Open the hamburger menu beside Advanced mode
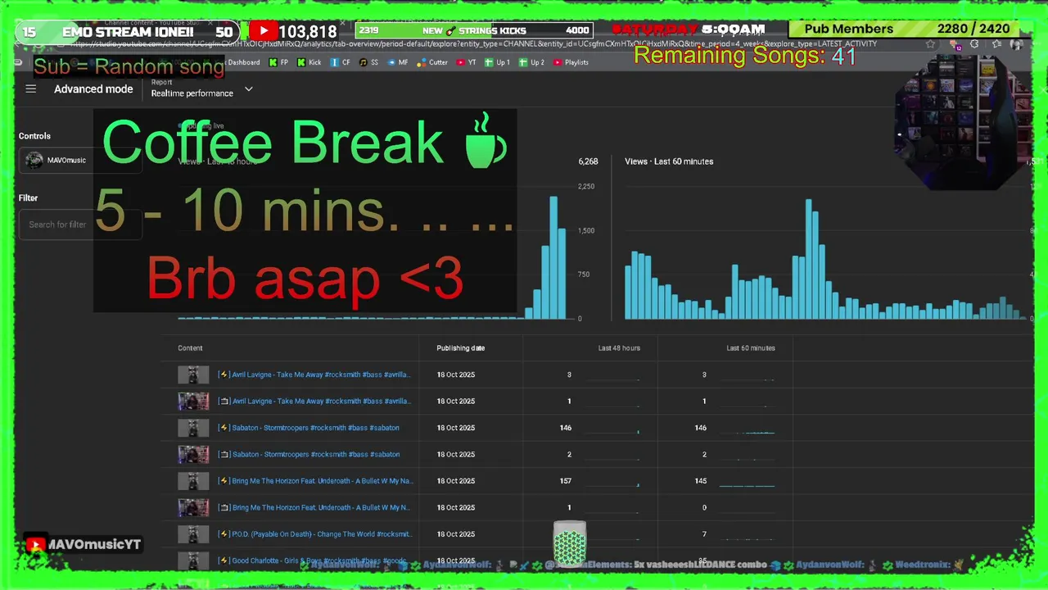The image size is (1048, 590). (x=31, y=89)
